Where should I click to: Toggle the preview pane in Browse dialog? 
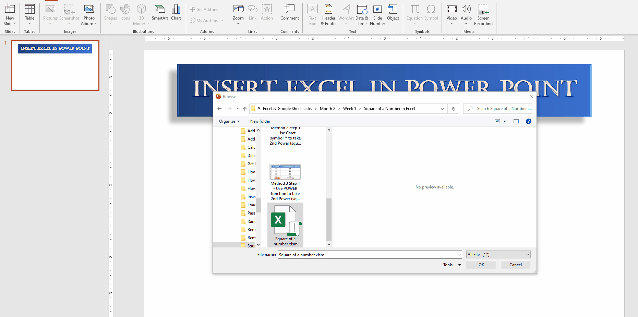pyautogui.click(x=516, y=121)
